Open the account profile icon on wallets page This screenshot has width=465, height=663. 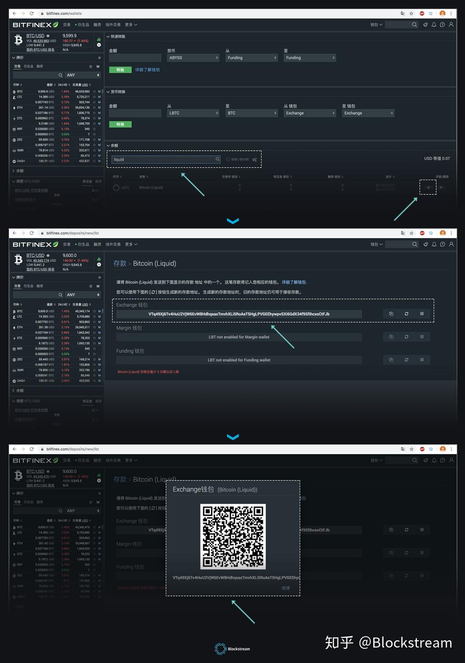451,25
